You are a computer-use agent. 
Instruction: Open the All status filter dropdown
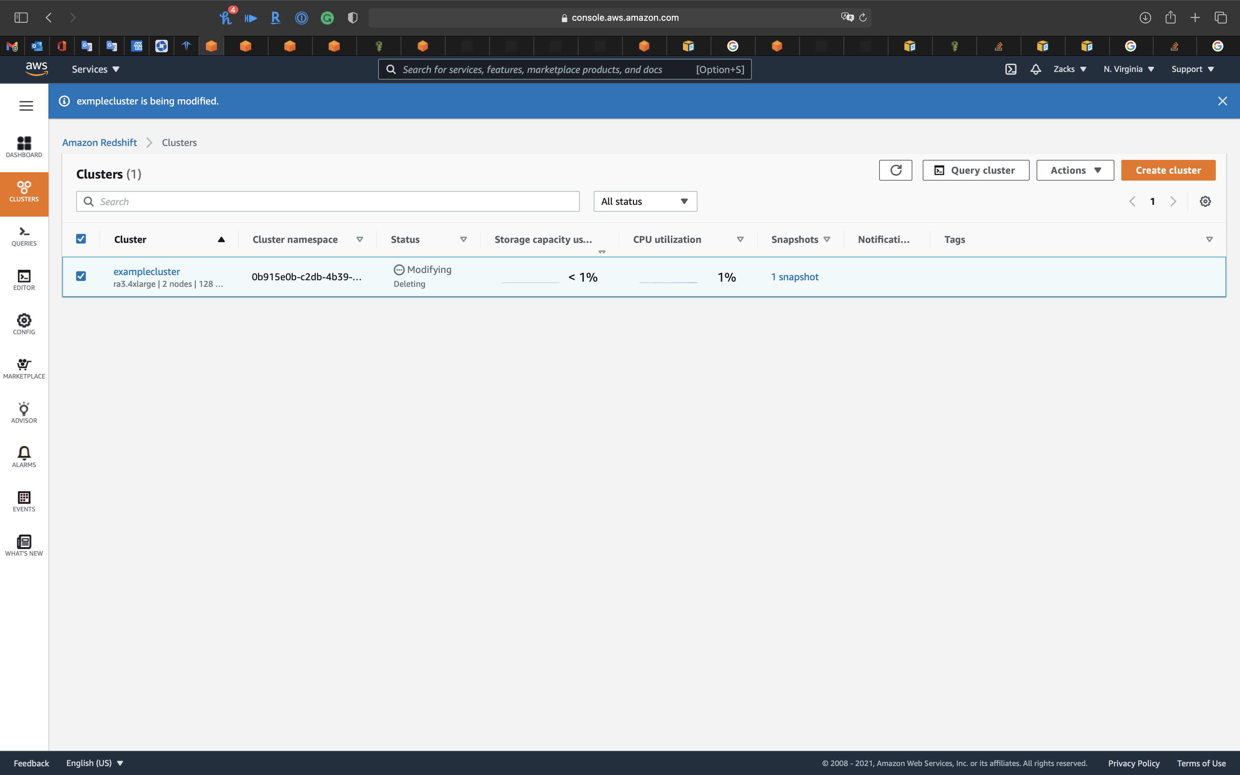point(645,201)
